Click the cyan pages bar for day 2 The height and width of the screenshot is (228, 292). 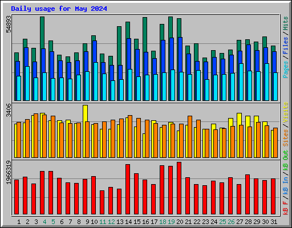pos(27,83)
